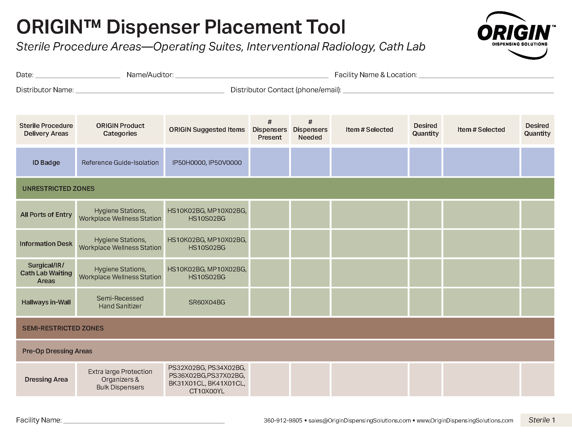
Task: Click the phone number 360-912-9805
Action: [x=283, y=420]
